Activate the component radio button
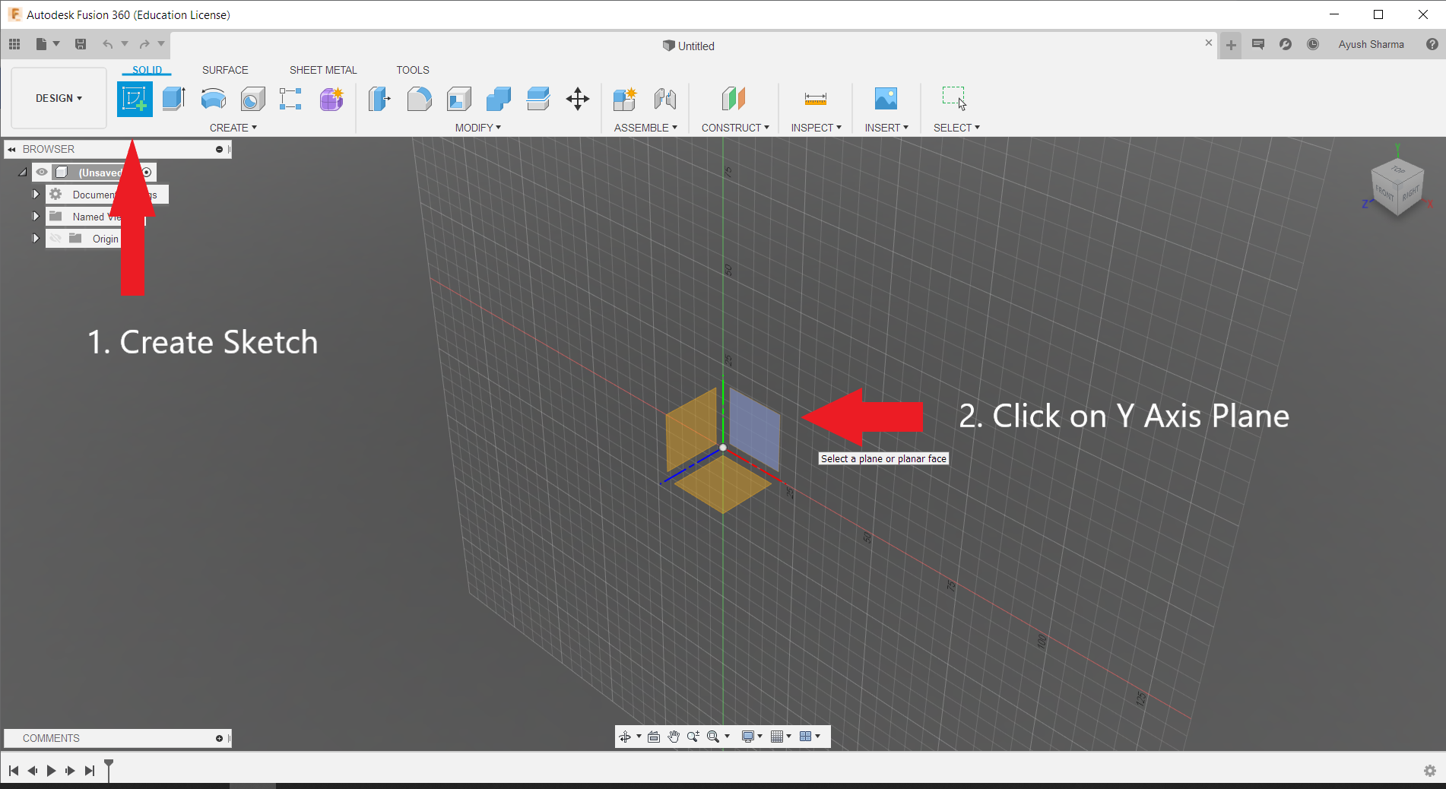Screen dimensions: 1446x789 pyautogui.click(x=147, y=172)
